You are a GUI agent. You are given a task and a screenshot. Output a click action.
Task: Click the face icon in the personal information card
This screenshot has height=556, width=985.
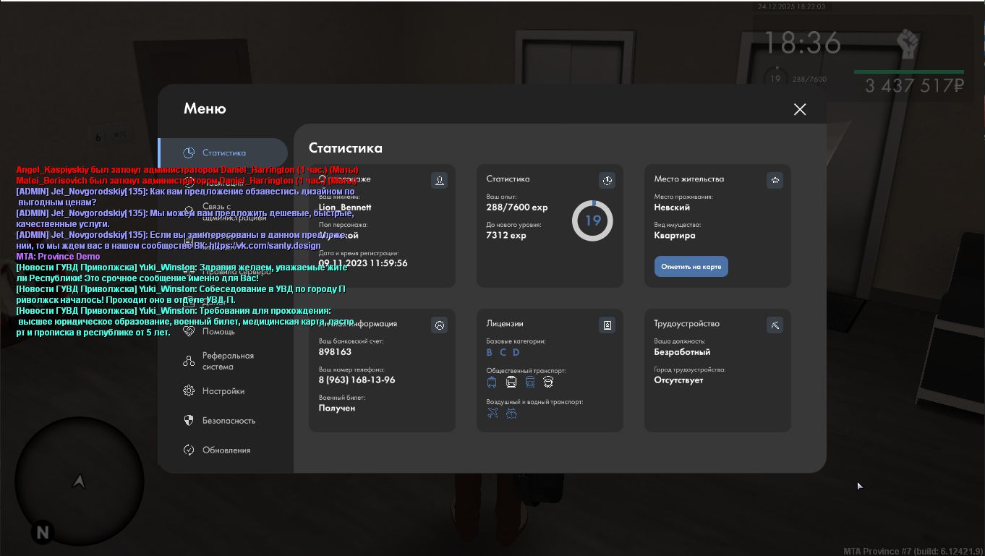(439, 325)
